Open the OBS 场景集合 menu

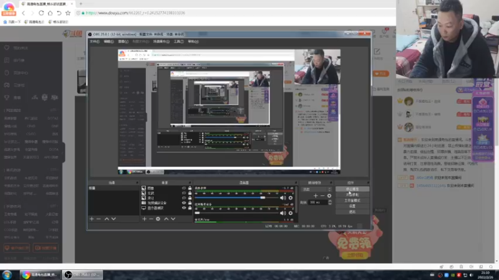[x=162, y=42]
